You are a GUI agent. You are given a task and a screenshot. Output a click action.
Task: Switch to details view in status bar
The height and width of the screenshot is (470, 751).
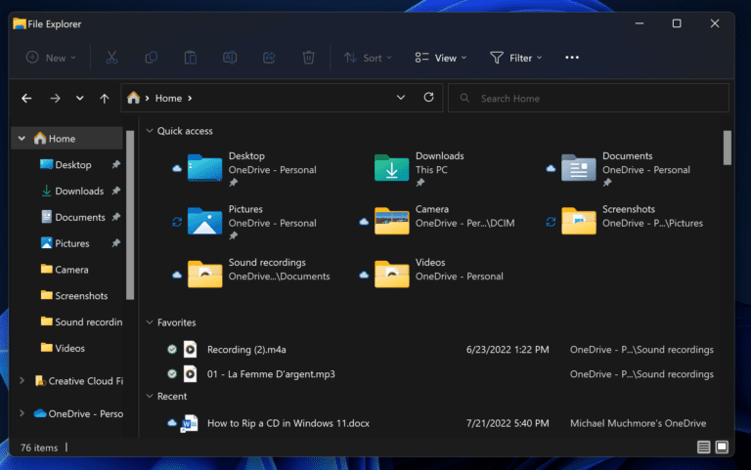pyautogui.click(x=704, y=448)
